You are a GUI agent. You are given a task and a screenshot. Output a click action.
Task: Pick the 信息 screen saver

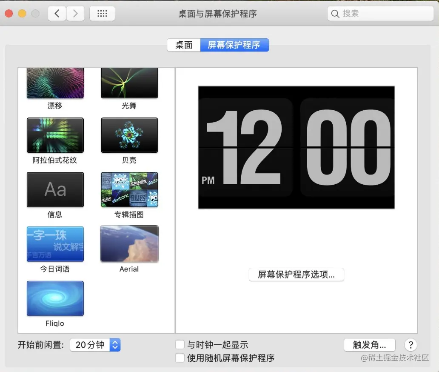point(55,189)
